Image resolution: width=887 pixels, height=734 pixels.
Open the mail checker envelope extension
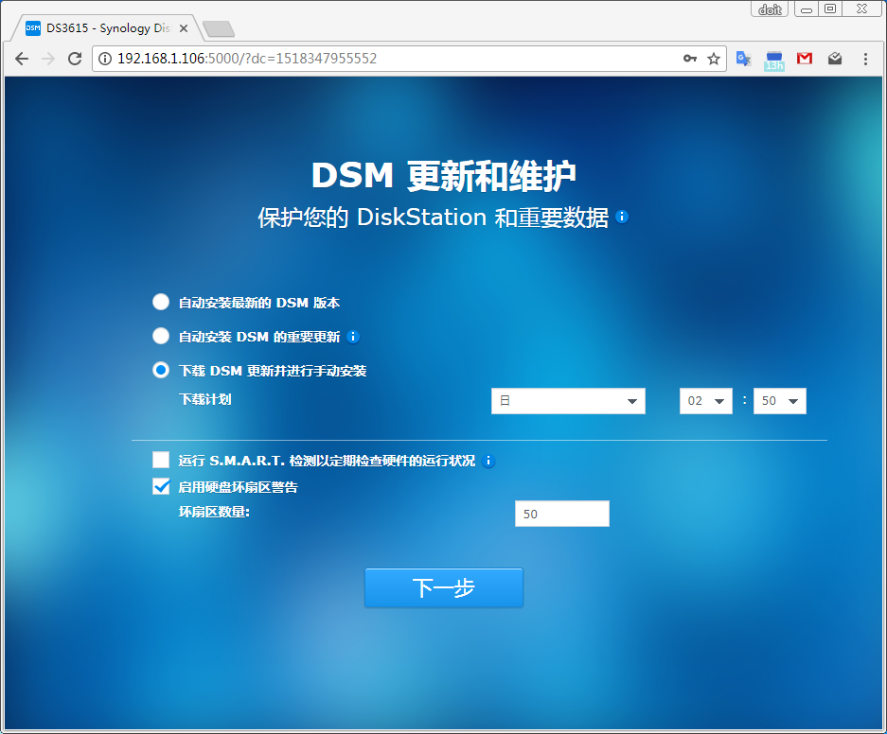click(835, 59)
